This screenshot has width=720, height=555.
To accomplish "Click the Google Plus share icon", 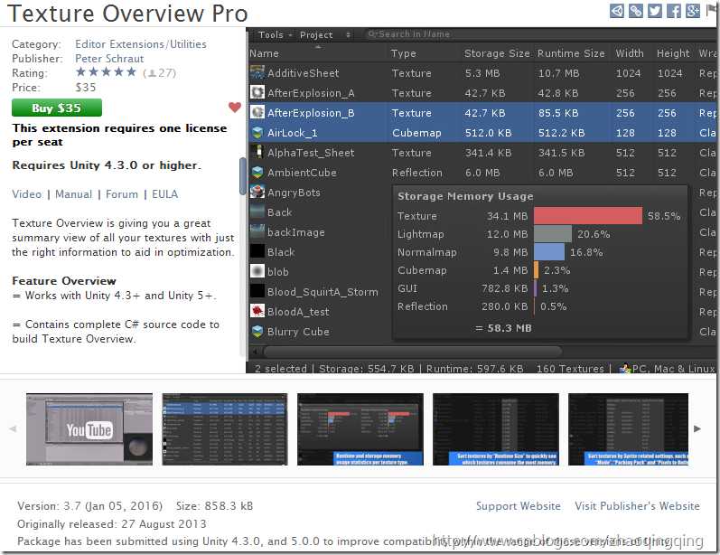I will [x=693, y=11].
